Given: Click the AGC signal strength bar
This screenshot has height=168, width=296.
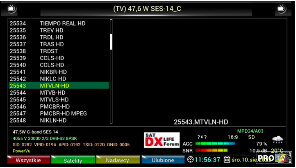Looking at the screenshot, I should click(x=215, y=144).
